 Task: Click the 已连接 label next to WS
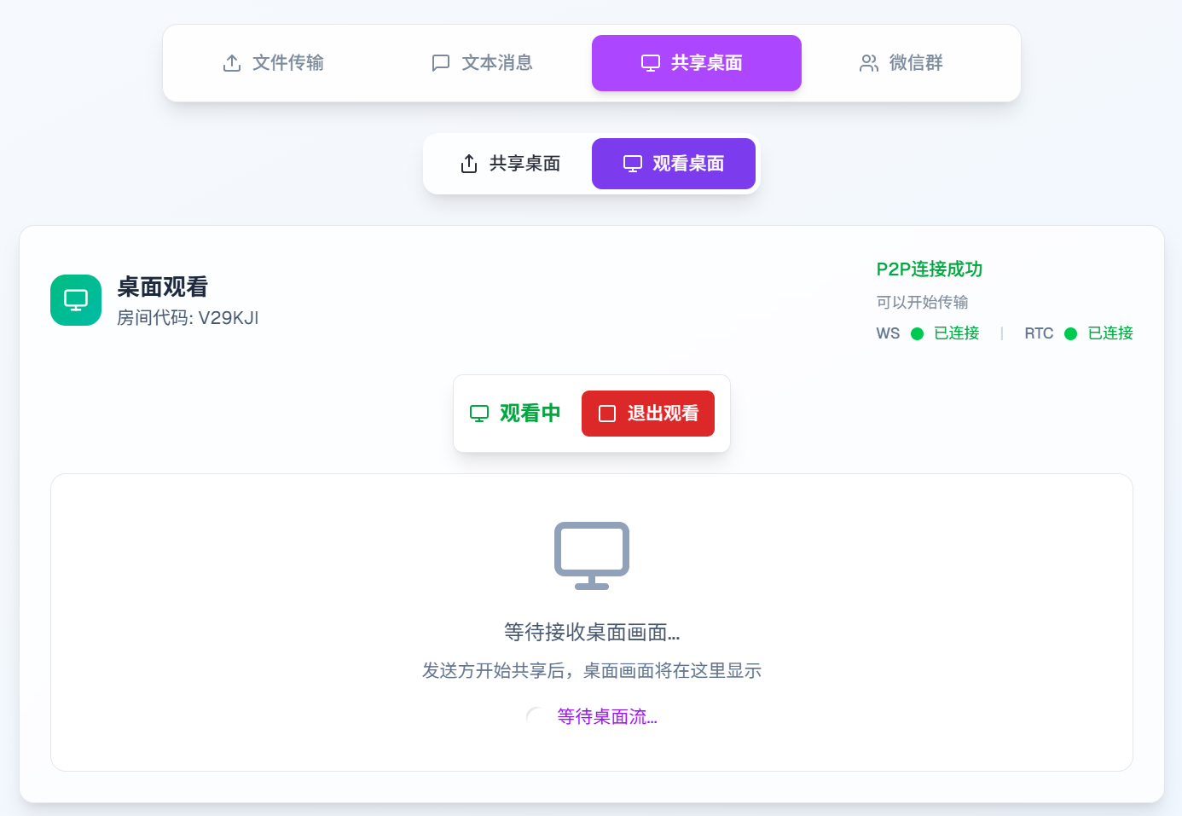tap(957, 333)
